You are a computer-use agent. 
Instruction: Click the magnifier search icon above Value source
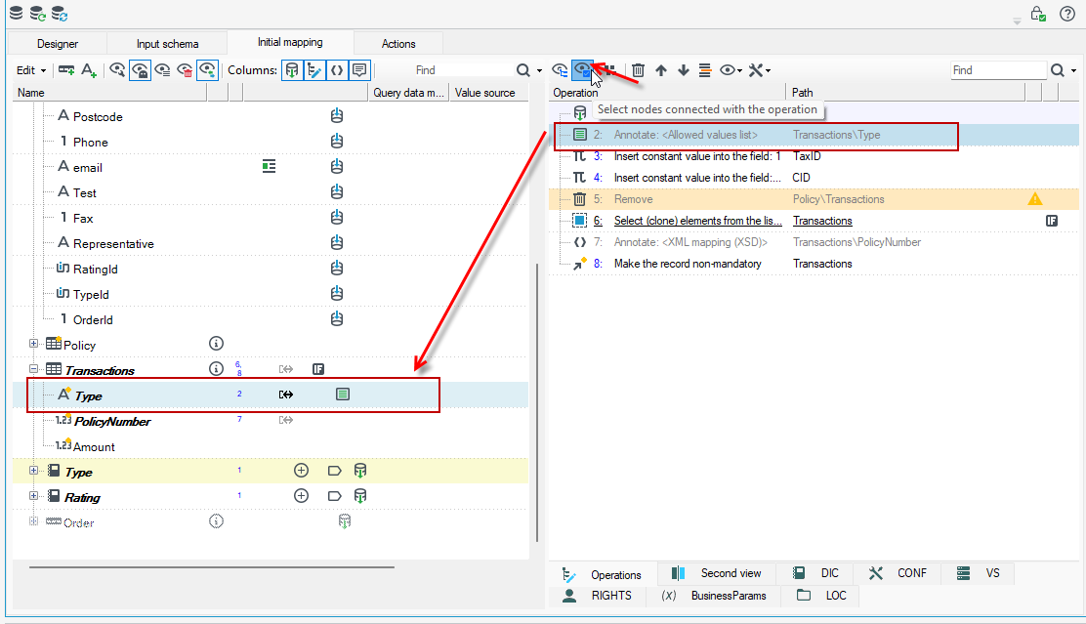tap(522, 70)
